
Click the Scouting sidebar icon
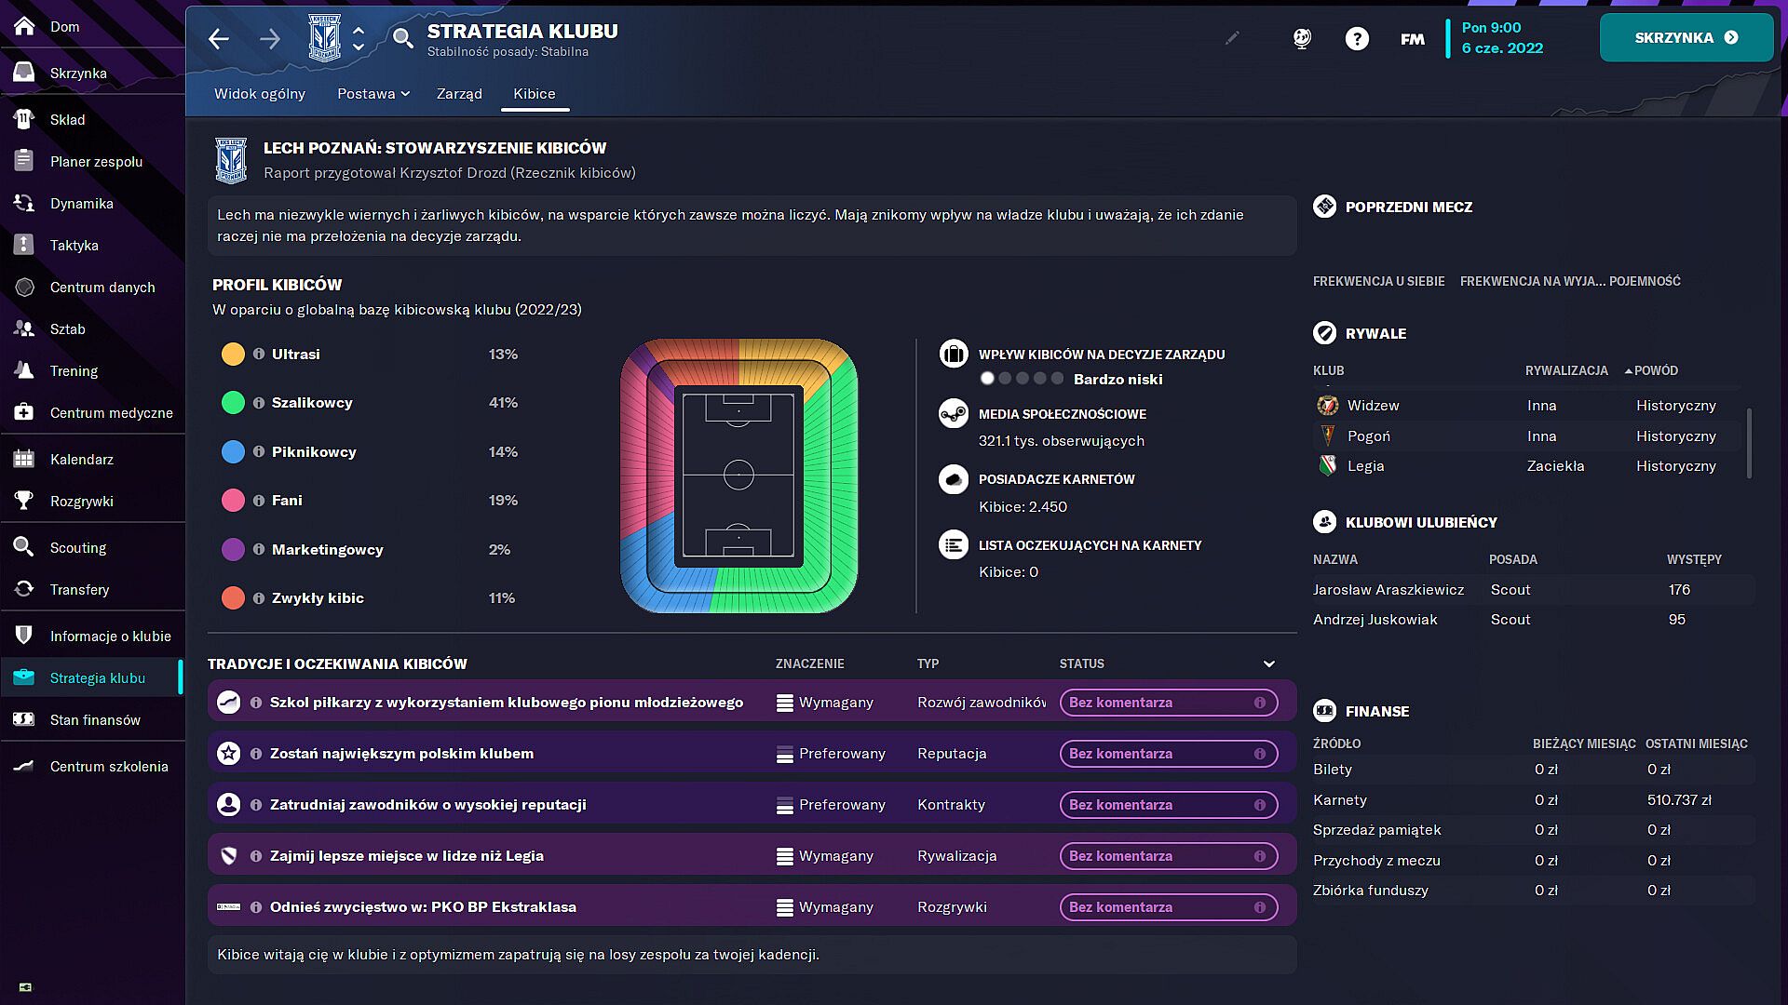(24, 547)
